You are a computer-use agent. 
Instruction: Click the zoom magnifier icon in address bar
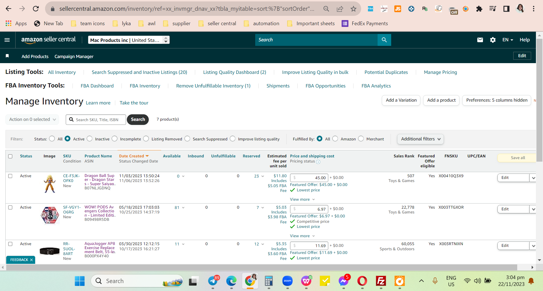326,9
